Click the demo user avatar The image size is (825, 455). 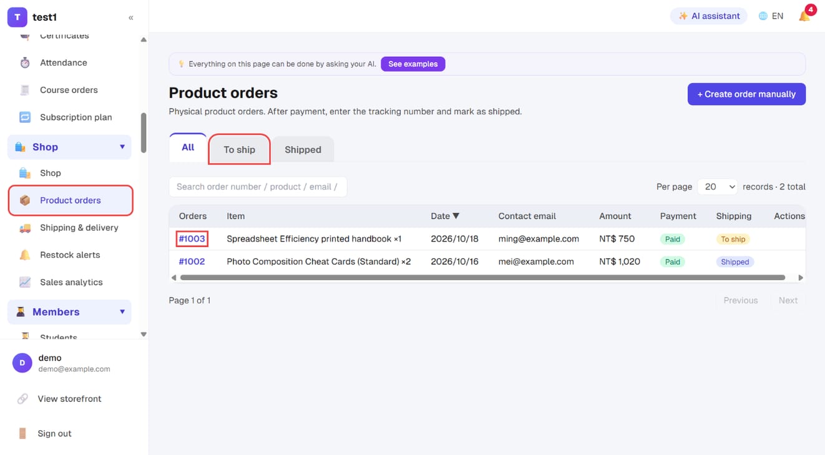point(22,363)
